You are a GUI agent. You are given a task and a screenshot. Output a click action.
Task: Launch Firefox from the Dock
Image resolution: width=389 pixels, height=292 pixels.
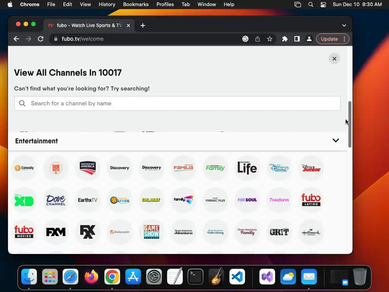[91, 277]
